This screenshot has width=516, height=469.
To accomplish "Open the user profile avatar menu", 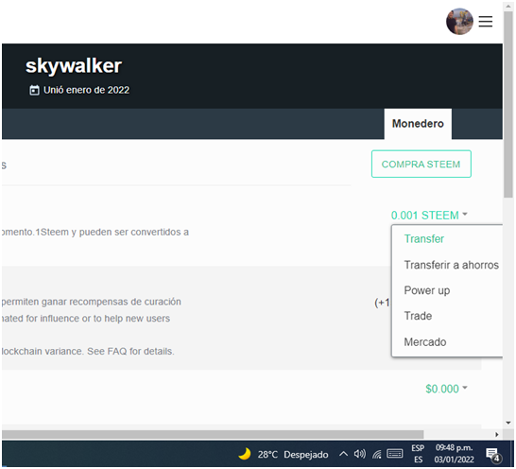I will click(x=459, y=22).
